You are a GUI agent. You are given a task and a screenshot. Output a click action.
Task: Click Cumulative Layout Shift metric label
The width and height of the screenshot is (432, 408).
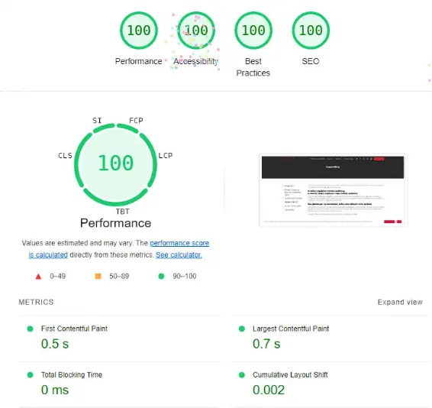coord(290,374)
